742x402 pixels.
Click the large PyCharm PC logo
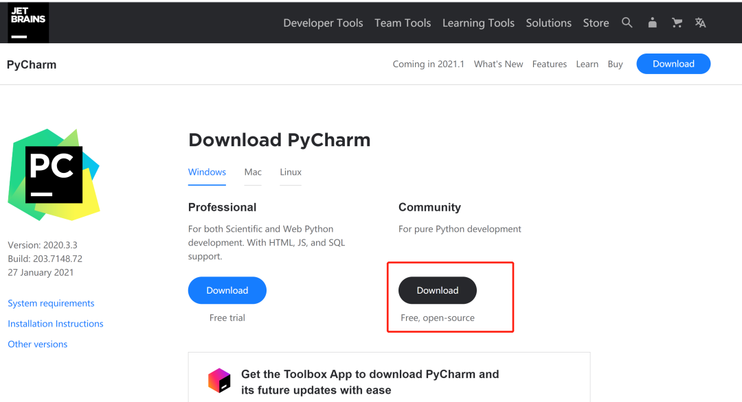click(x=54, y=174)
